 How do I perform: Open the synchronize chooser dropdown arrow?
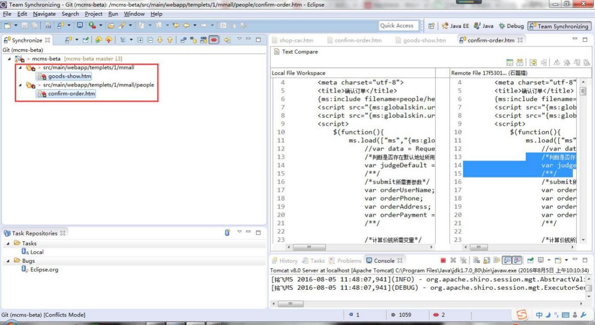coord(77,40)
